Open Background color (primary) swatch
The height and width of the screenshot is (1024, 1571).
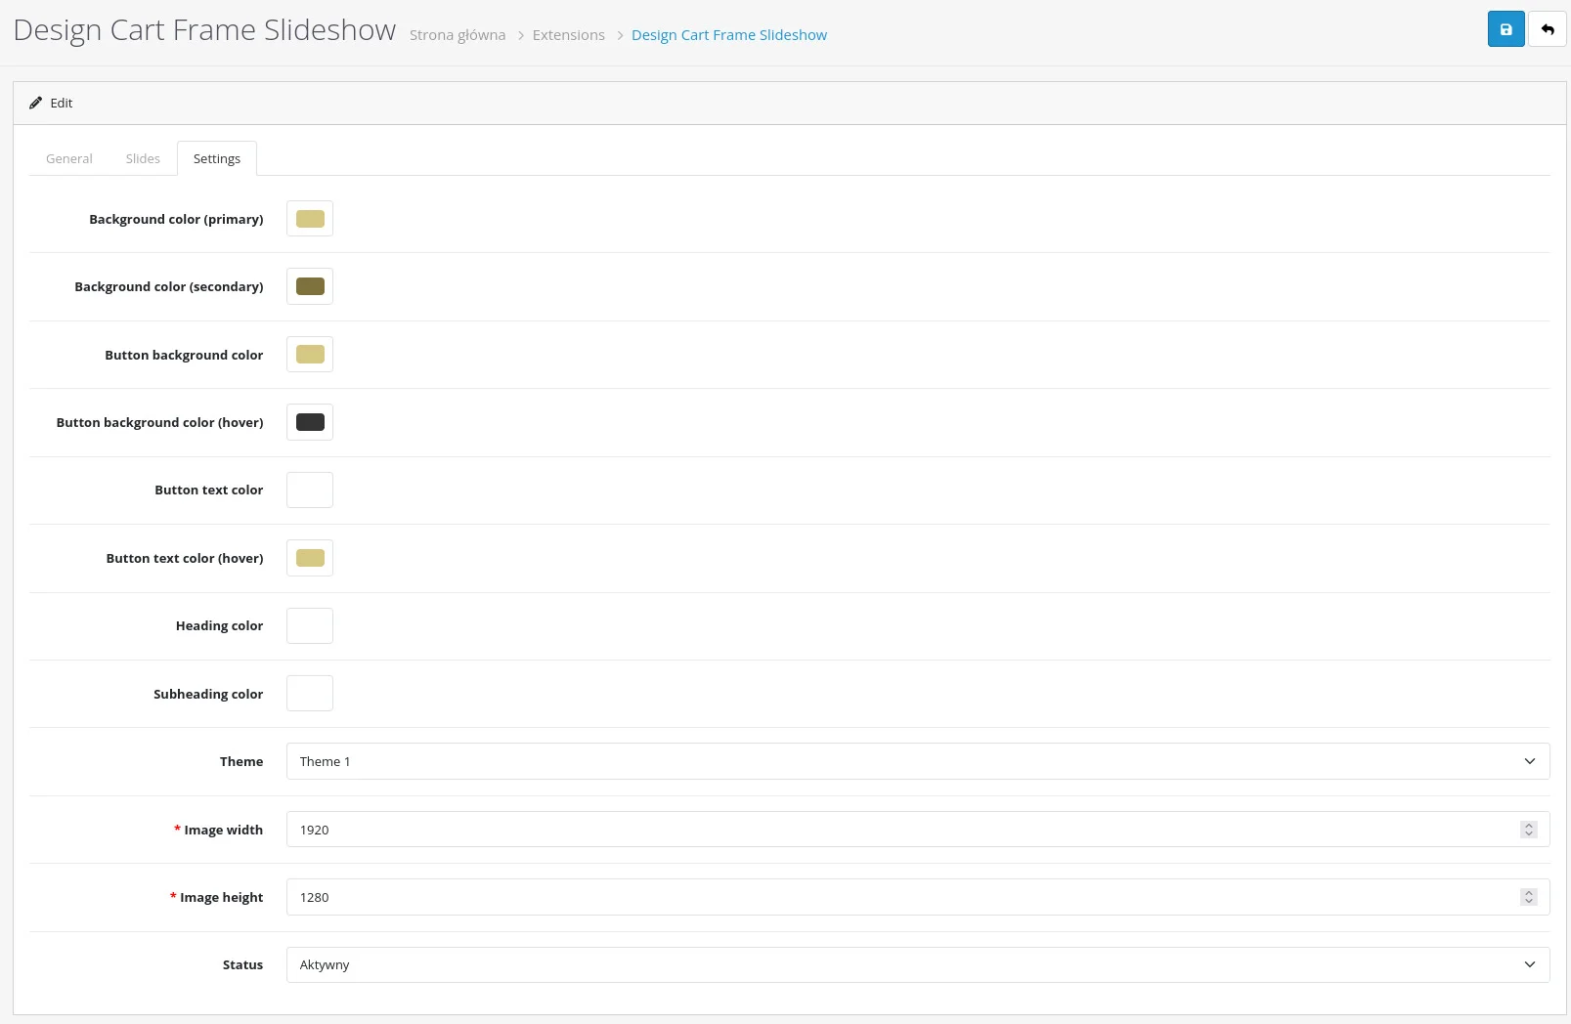tap(310, 219)
